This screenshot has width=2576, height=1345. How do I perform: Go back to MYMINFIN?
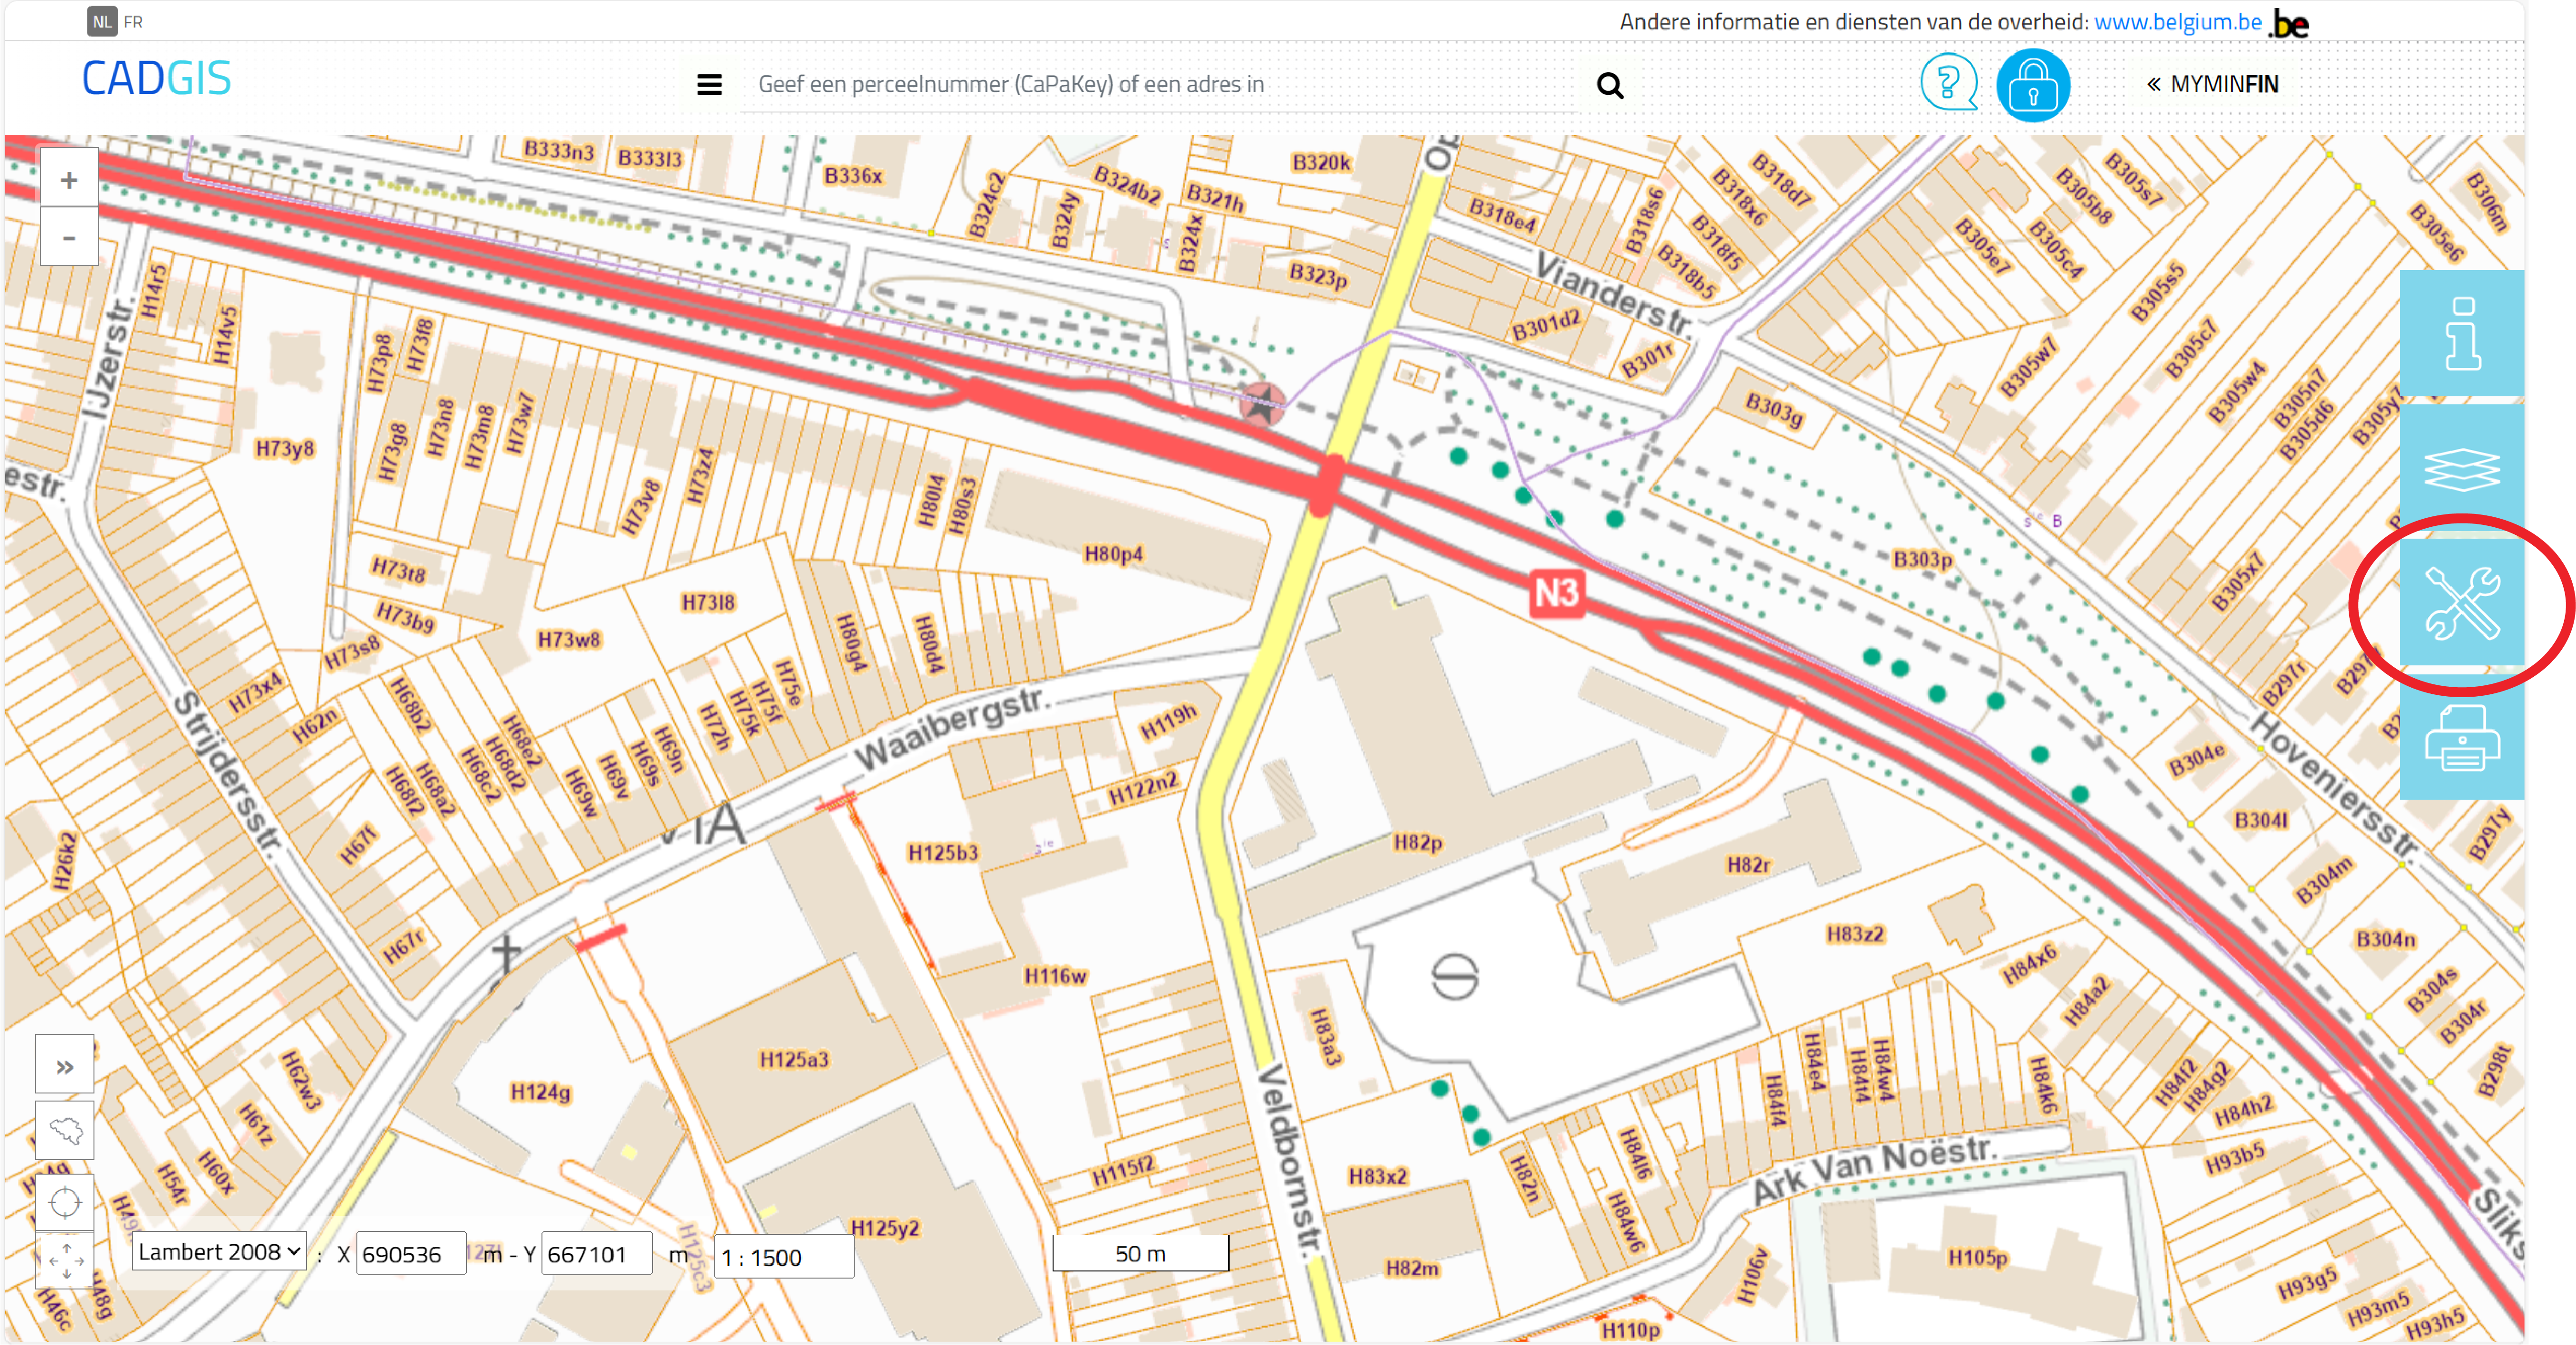[2212, 85]
